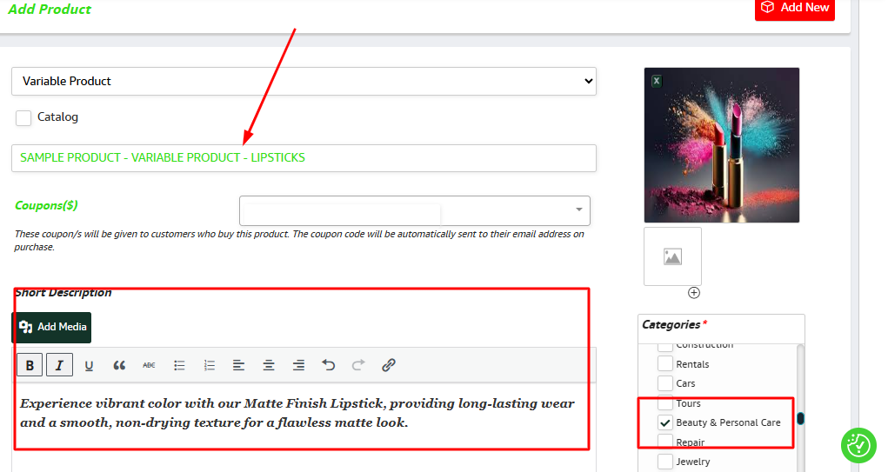888x472 pixels.
Task: Remove lipstick image with the X icon
Action: (657, 81)
